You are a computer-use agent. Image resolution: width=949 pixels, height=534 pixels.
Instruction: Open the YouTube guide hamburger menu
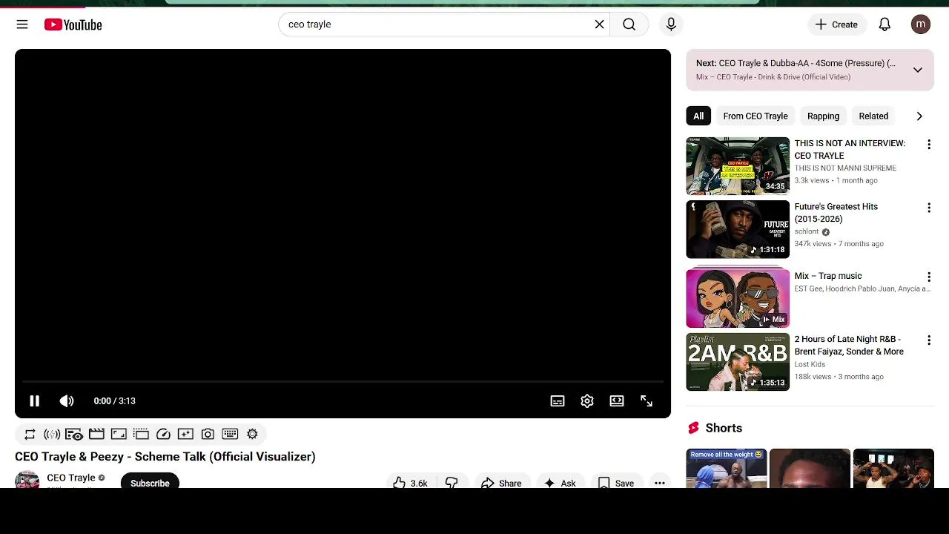22,24
